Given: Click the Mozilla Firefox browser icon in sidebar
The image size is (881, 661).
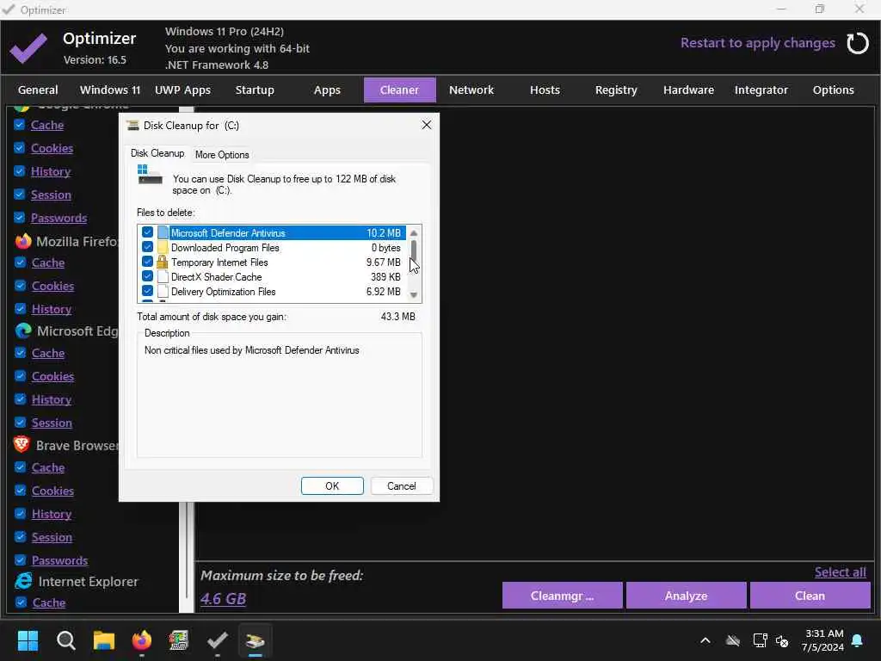Looking at the screenshot, I should point(23,242).
